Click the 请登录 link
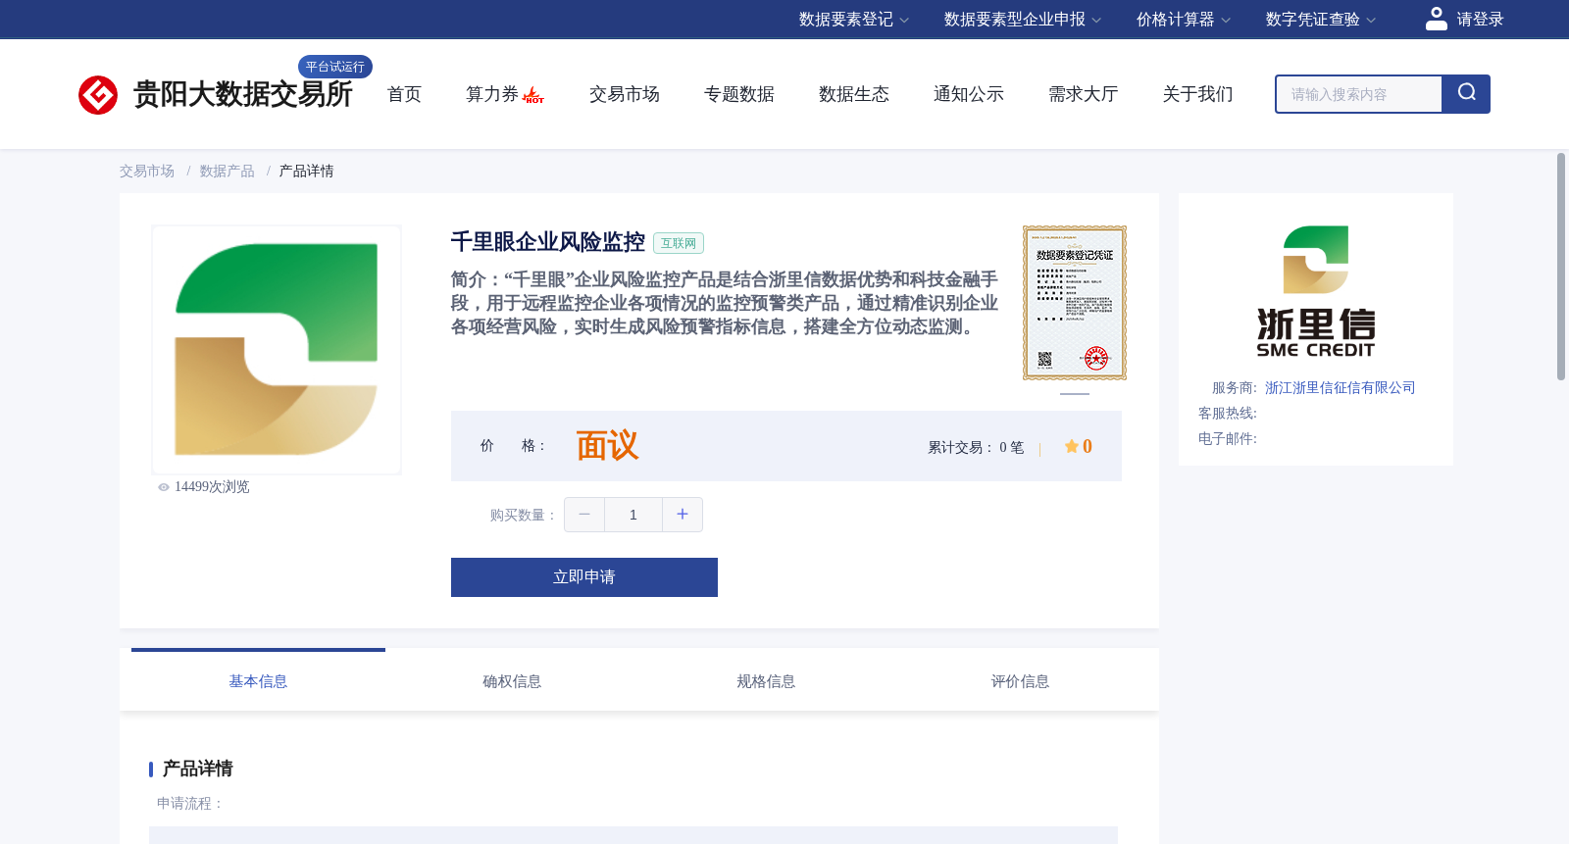Screen dimensions: 1569x844 [x=1480, y=20]
